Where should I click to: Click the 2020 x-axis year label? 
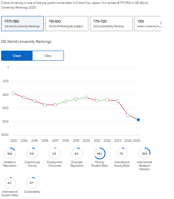pyautogui.click(x=86, y=141)
